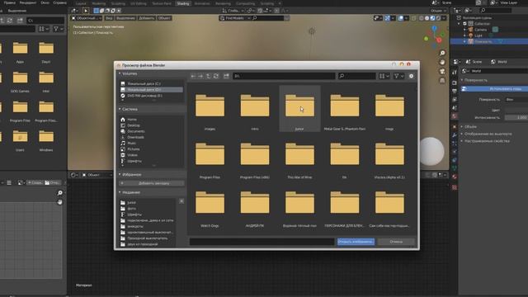This screenshot has height=297, width=528.
Task: Toggle Use Nodes button in World
Action: pyautogui.click(x=494, y=88)
